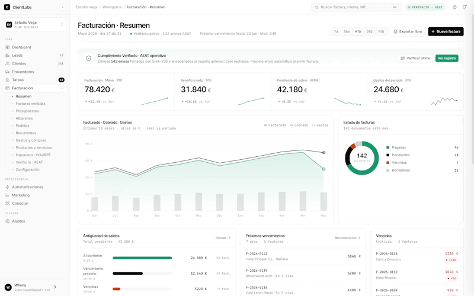Select Resumen in Facturación submenu
This screenshot has width=474, height=296.
(x=24, y=96)
